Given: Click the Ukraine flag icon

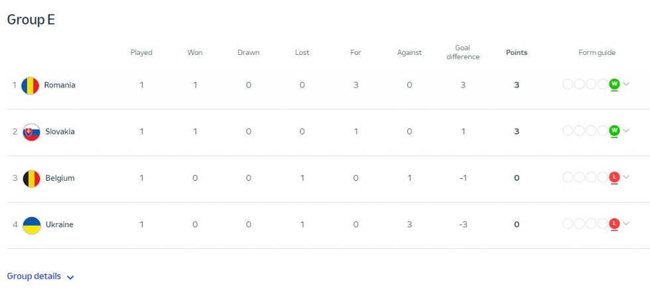Looking at the screenshot, I should [x=32, y=225].
